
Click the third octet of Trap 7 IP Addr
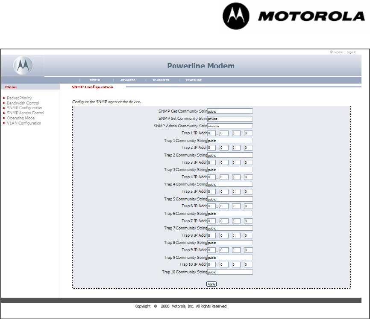tap(236, 221)
